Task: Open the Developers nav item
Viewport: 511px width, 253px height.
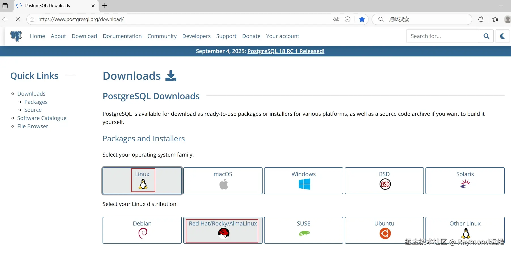Action: [197, 36]
